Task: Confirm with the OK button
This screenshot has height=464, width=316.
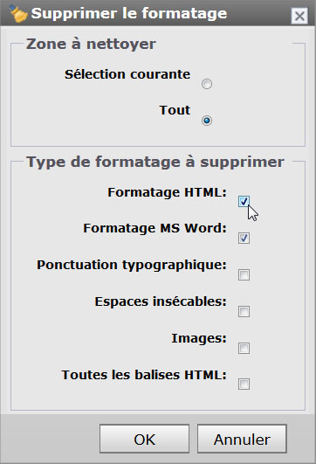Action: [x=144, y=440]
